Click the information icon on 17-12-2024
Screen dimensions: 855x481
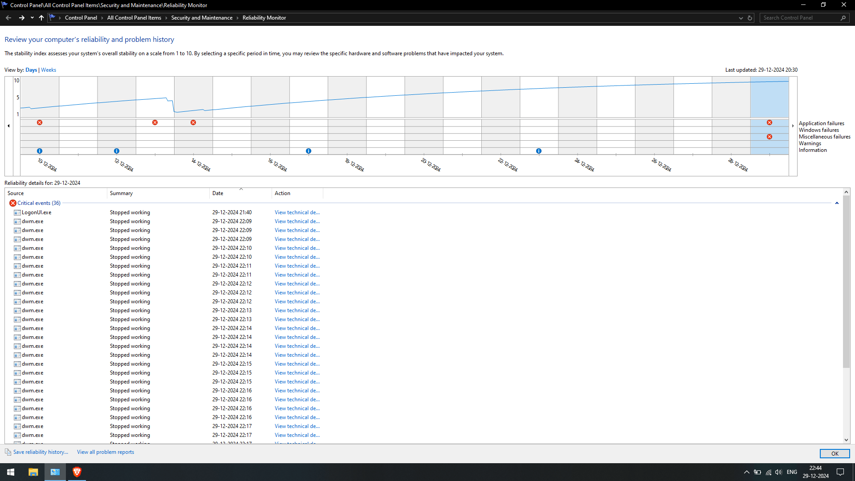[309, 151]
